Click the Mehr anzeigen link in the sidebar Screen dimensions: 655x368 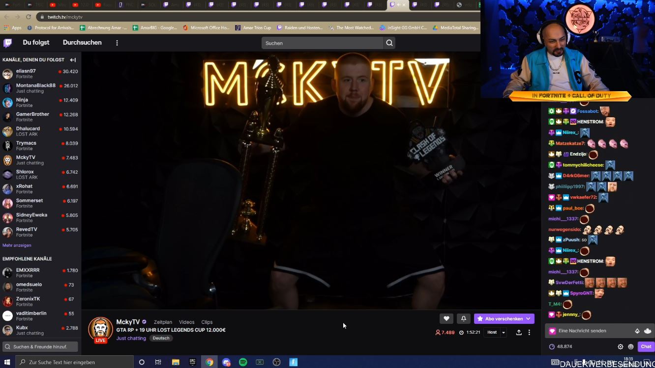[17, 245]
